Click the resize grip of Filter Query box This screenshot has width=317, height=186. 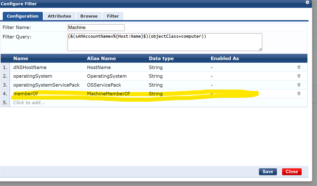tap(260, 49)
